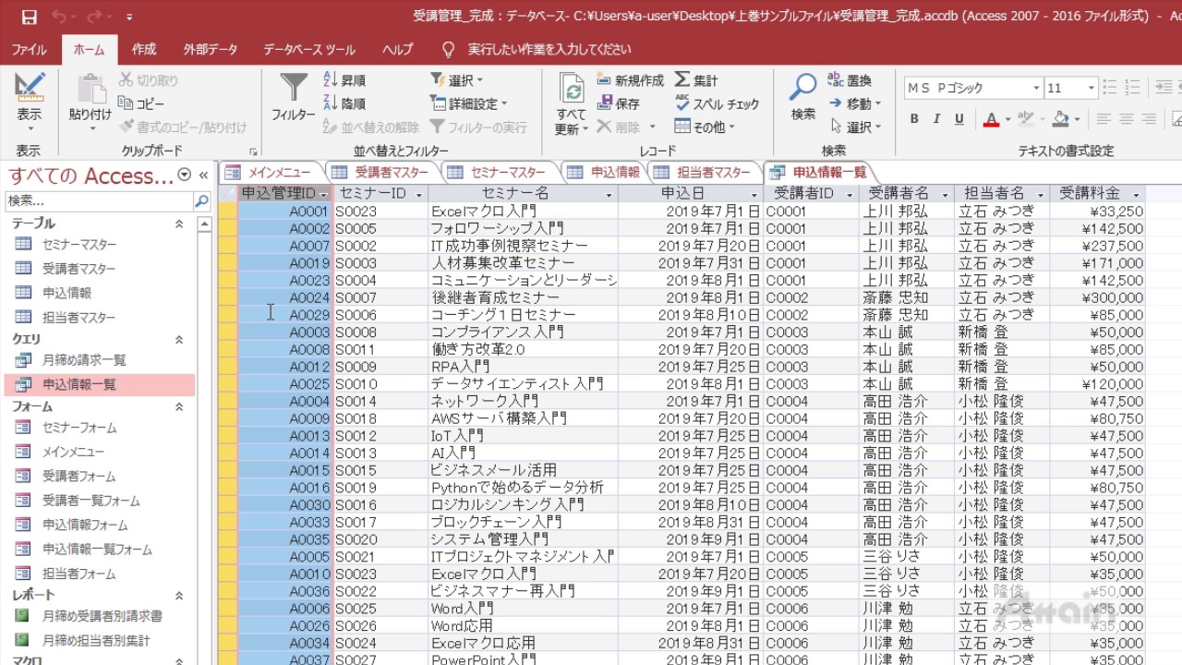Click the navigation pane search box
Viewport: 1182px width, 665px height.
point(98,200)
